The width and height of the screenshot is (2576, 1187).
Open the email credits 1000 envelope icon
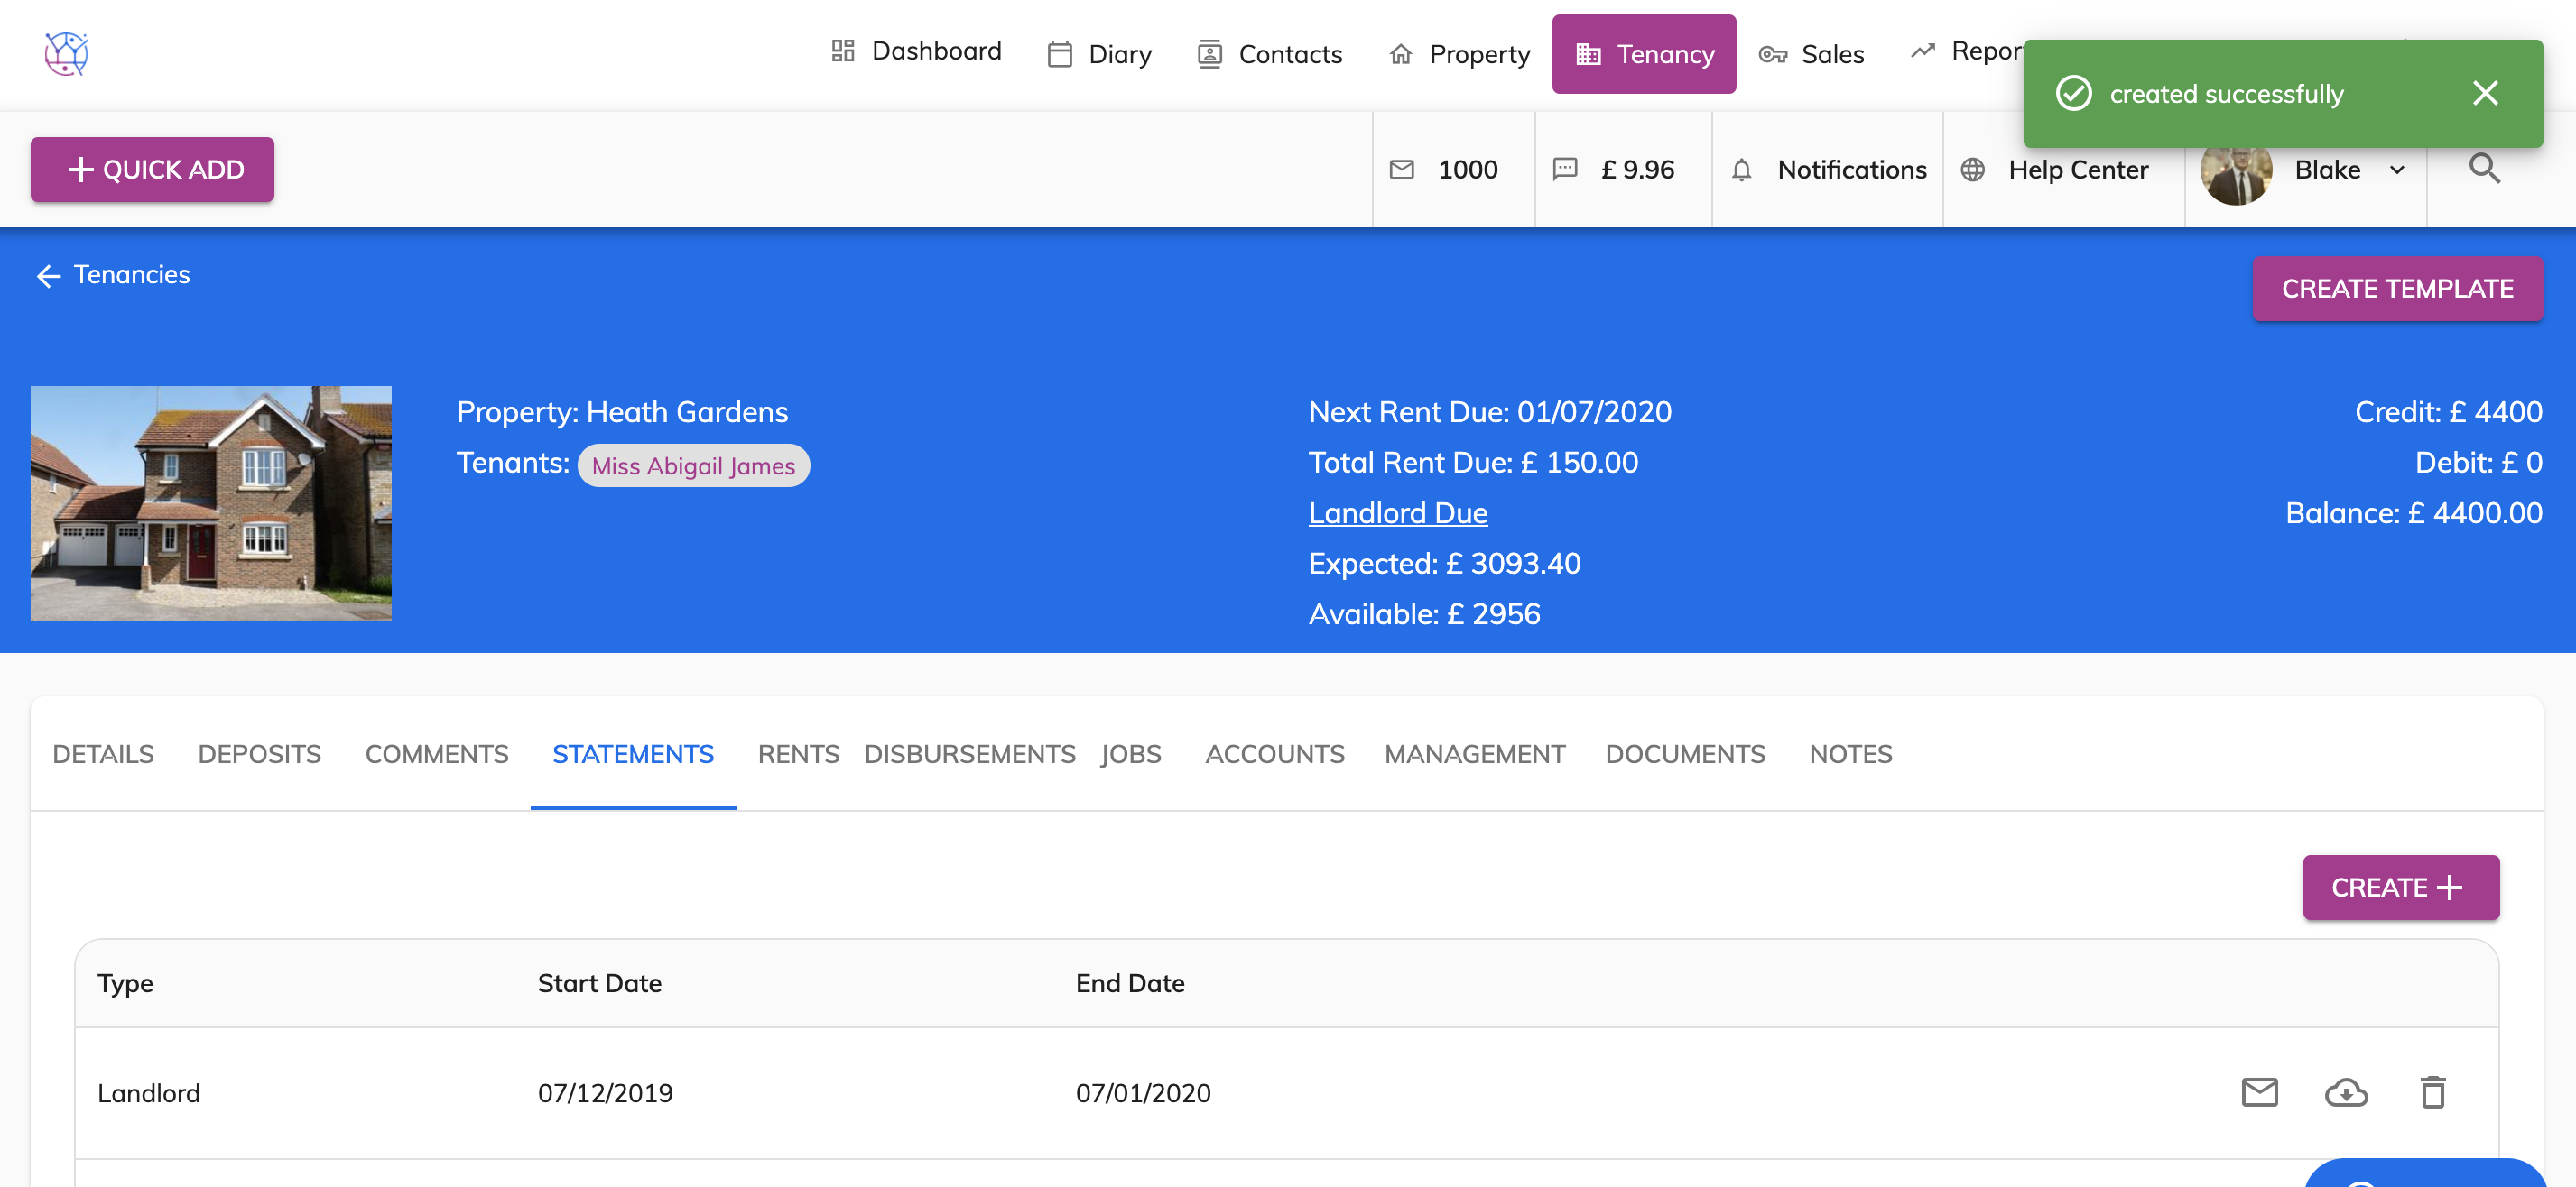[x=1402, y=170]
